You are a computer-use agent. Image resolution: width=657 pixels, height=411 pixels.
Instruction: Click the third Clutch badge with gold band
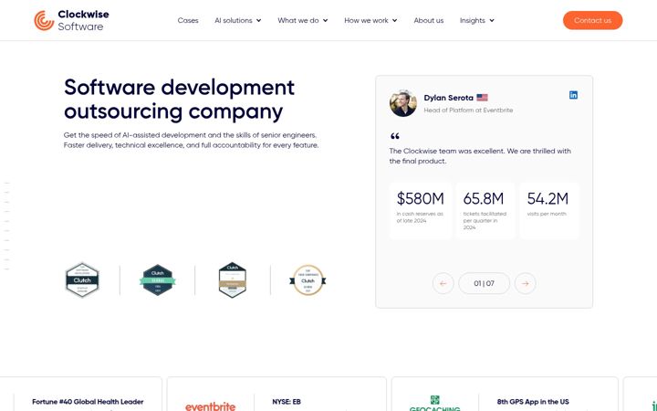point(233,279)
